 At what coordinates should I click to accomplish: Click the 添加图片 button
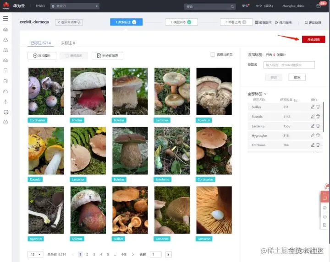coord(42,55)
